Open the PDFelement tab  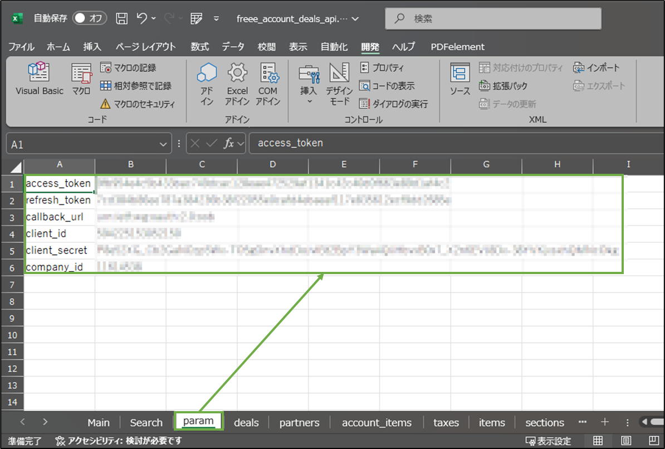(x=457, y=47)
